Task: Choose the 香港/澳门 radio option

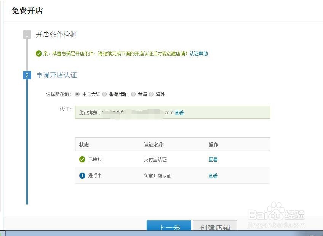Action: pyautogui.click(x=104, y=94)
